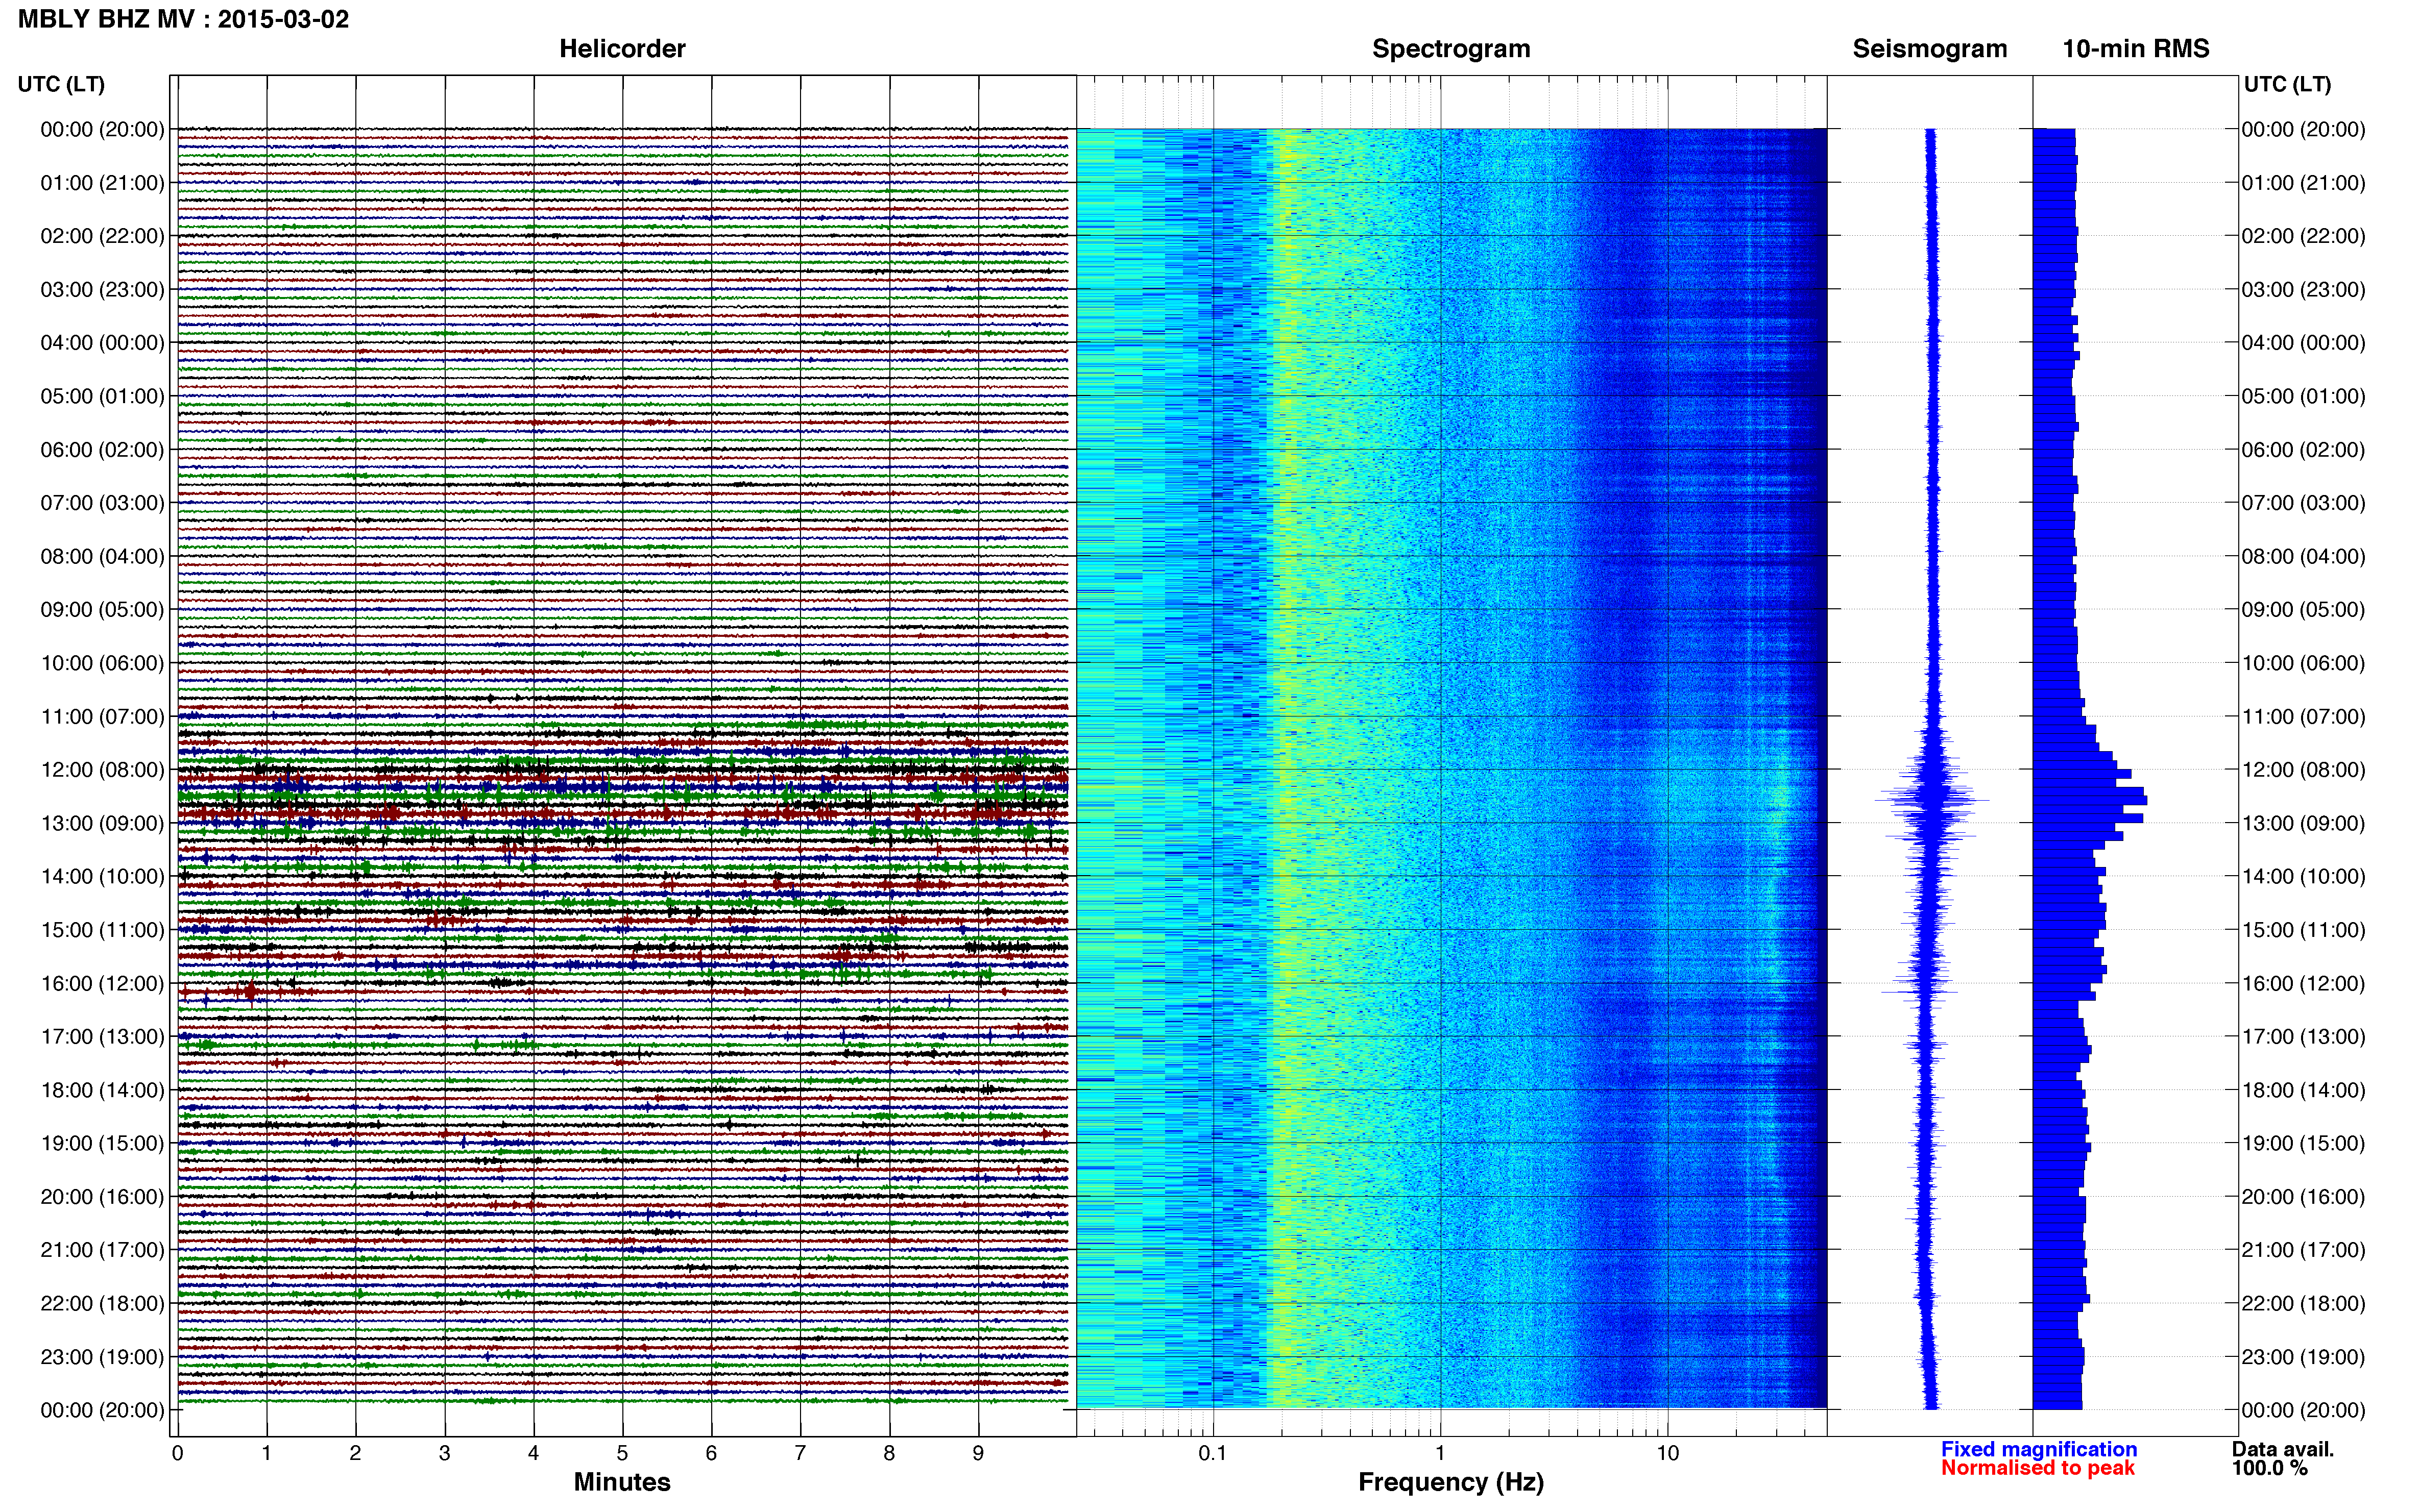The image size is (2420, 1512).
Task: Click the 9 tick on the Minutes axis
Action: coord(978,1453)
